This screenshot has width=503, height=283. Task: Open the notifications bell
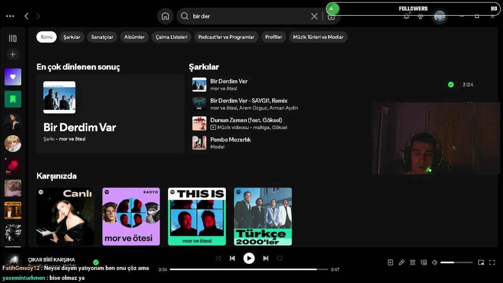tap(406, 17)
